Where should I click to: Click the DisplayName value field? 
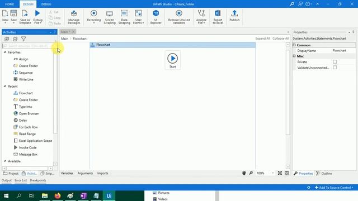tap(343, 51)
